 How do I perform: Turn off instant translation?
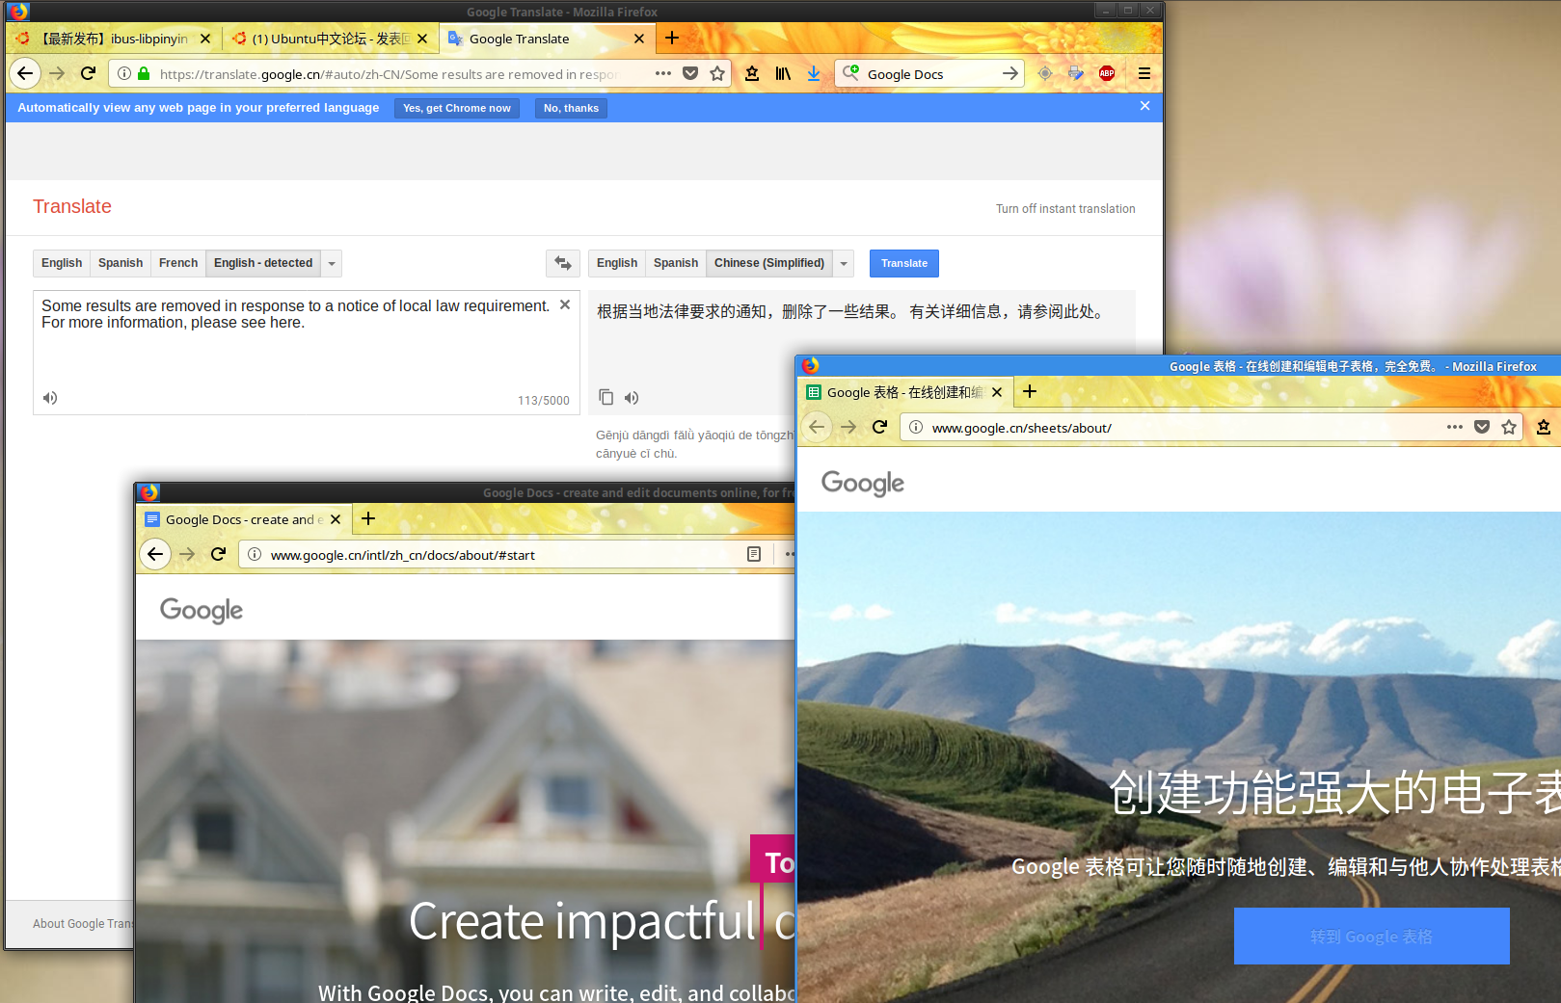(1065, 209)
